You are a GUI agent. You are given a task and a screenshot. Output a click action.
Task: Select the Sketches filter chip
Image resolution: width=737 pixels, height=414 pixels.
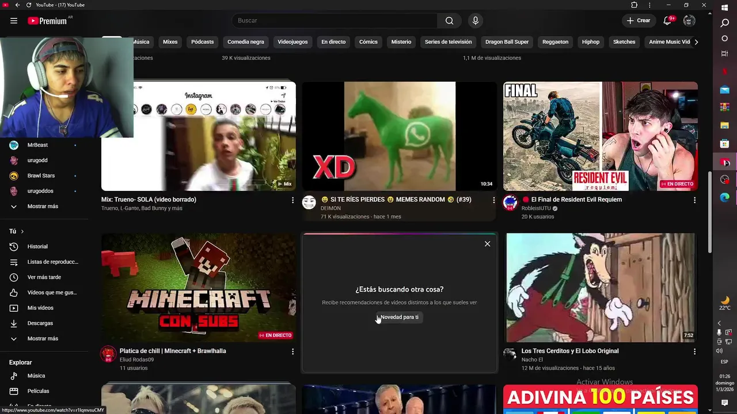(624, 42)
